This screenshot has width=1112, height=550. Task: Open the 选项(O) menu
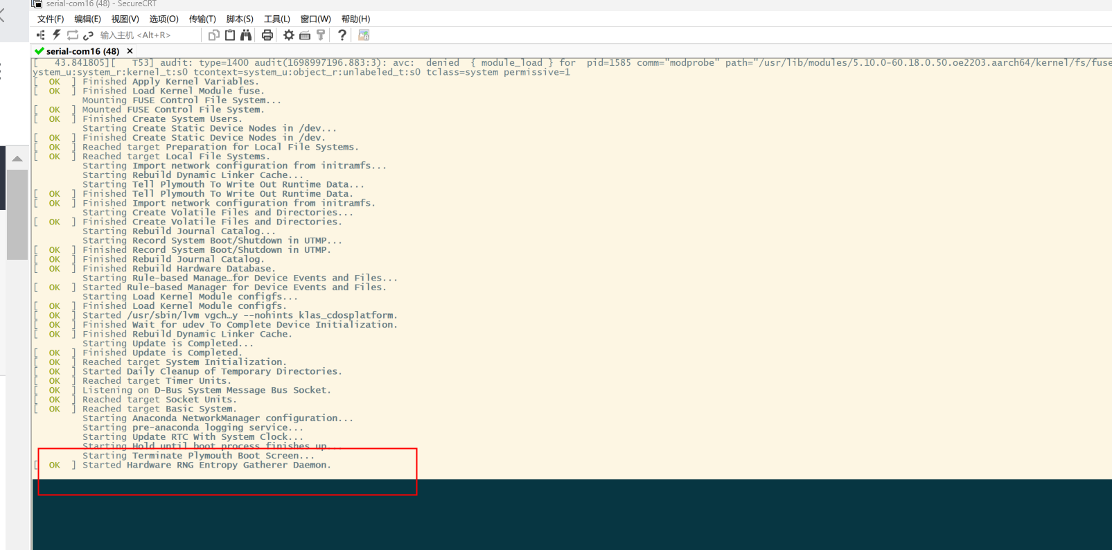[x=164, y=19]
